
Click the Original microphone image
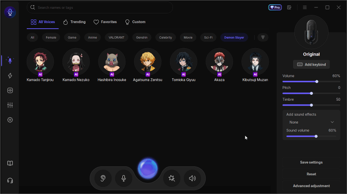point(311,32)
